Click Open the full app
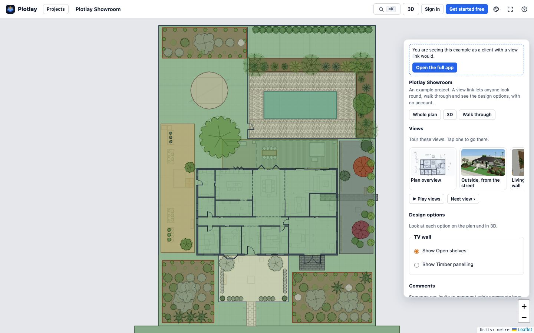534x333 pixels. tap(435, 68)
